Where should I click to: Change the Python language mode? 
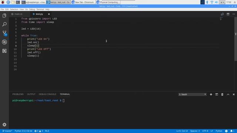point(219,131)
